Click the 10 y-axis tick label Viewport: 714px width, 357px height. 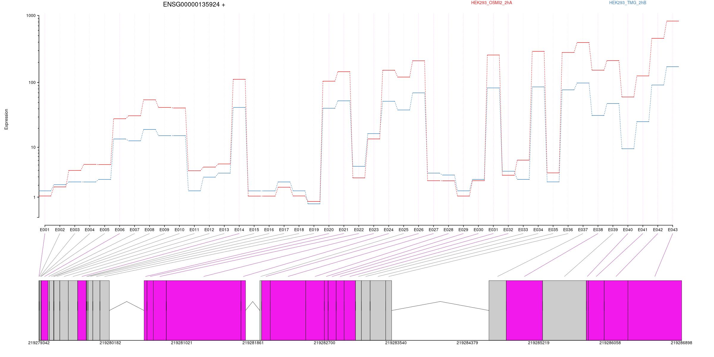pos(33,147)
